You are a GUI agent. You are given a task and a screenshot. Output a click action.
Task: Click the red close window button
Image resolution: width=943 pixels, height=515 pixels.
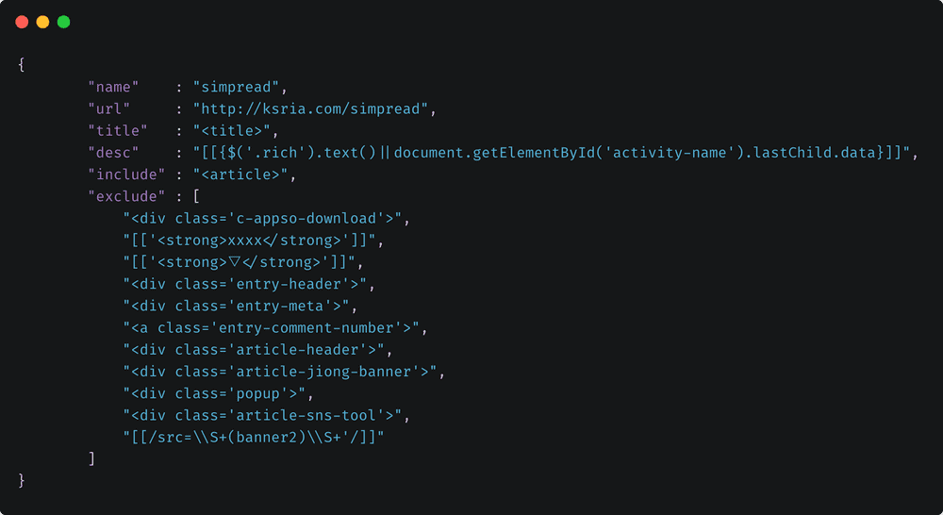click(x=22, y=22)
